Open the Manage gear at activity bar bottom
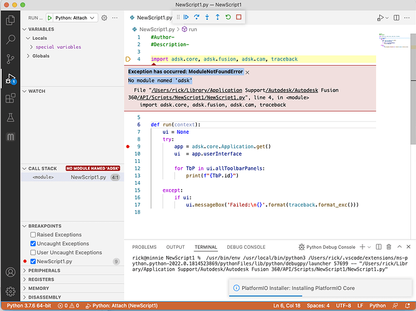The height and width of the screenshot is (311, 416). [11, 291]
